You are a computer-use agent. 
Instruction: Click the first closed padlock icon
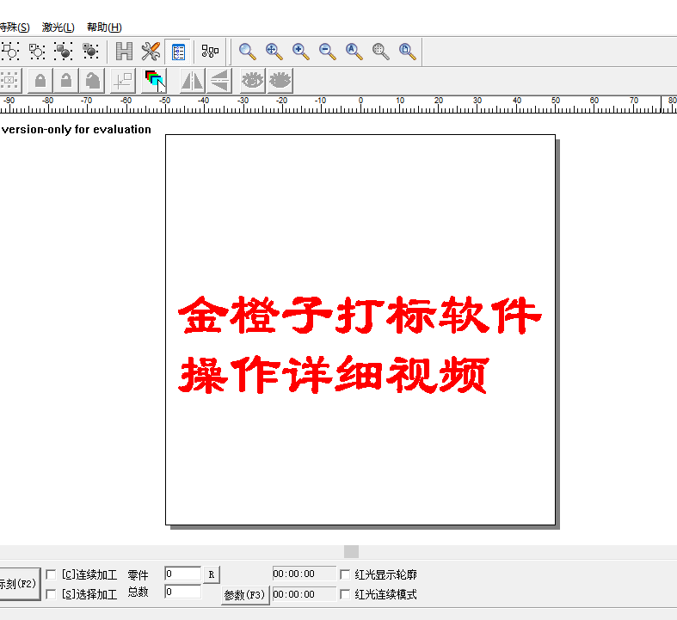click(x=40, y=81)
